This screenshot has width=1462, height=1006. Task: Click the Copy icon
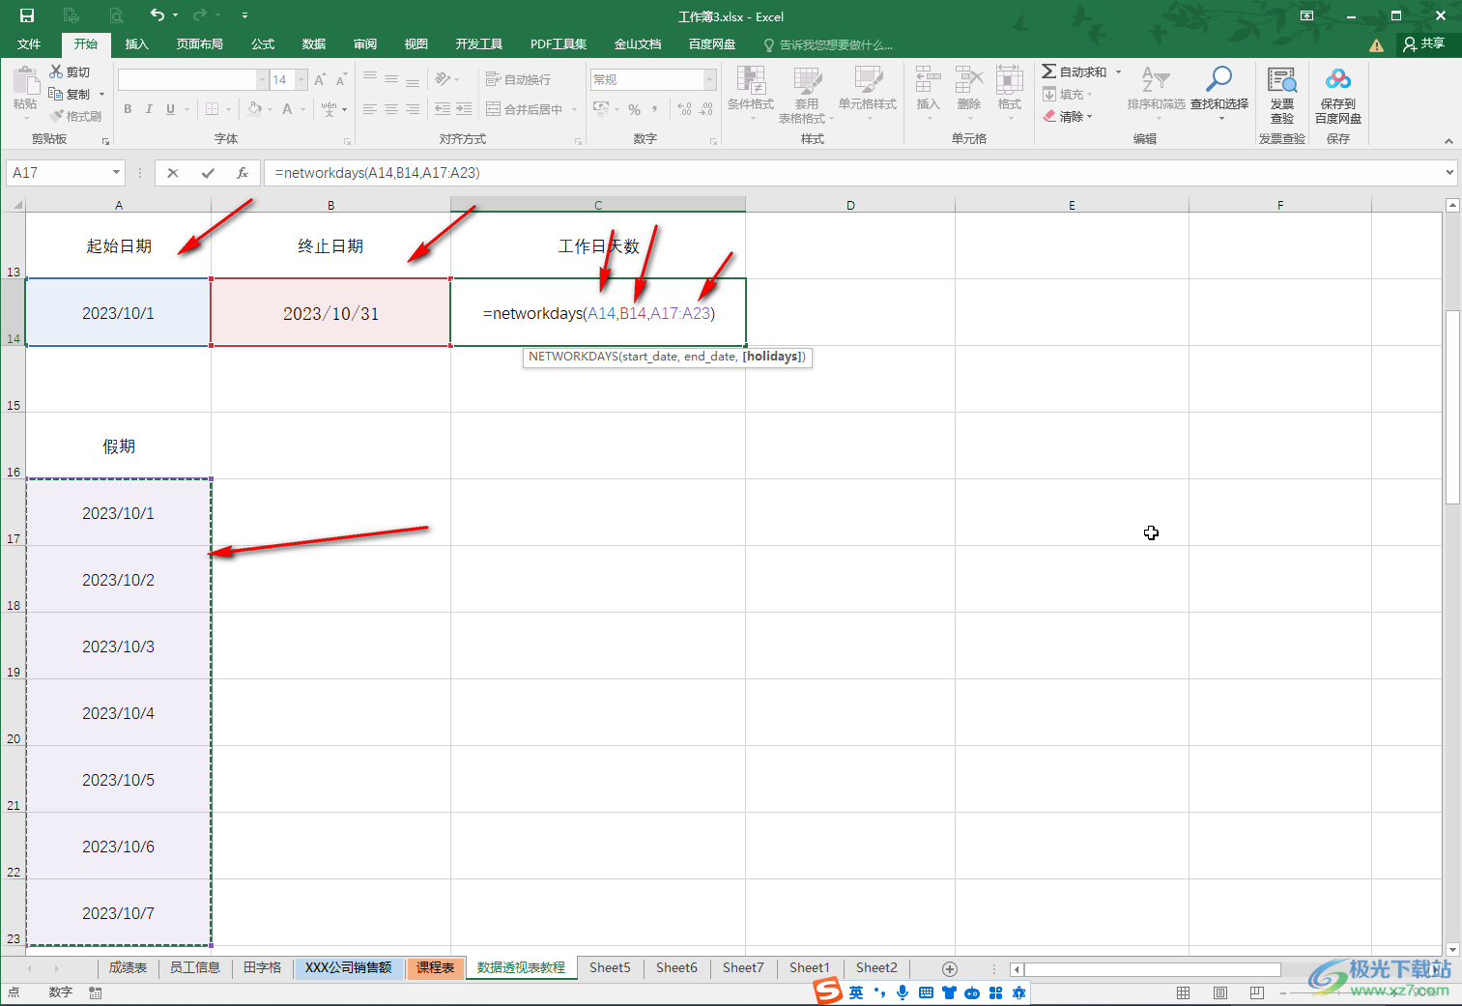tap(56, 94)
